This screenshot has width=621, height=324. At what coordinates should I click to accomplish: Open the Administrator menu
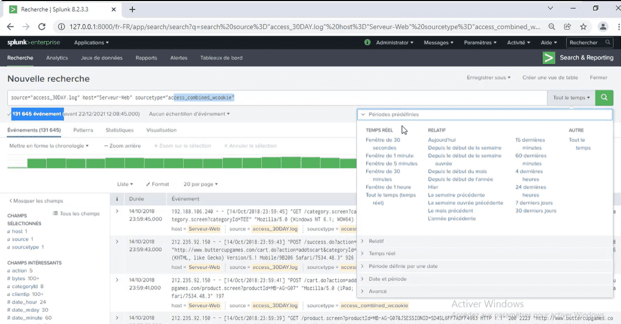(x=394, y=43)
